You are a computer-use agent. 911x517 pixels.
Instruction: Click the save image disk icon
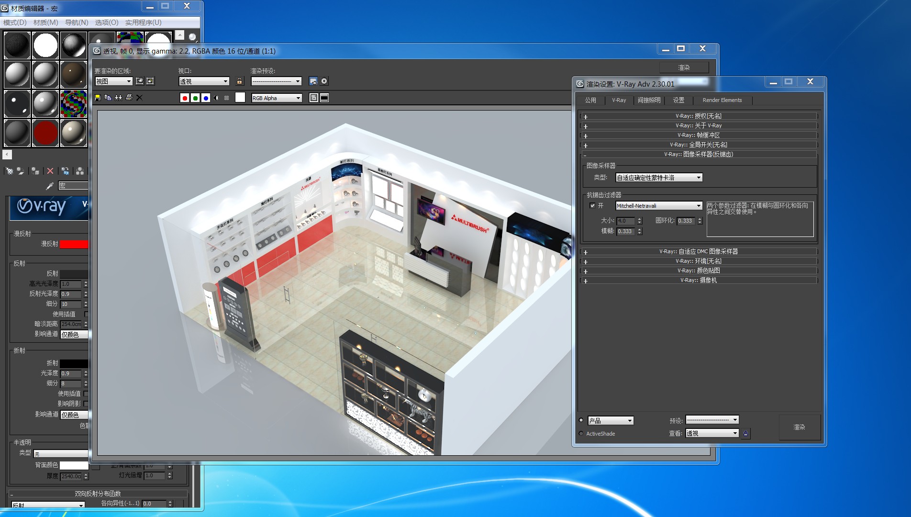click(x=98, y=98)
